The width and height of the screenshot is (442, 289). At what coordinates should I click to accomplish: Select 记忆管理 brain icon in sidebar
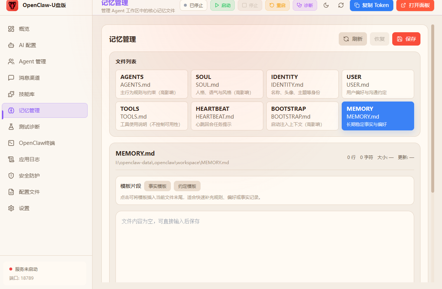(x=11, y=110)
